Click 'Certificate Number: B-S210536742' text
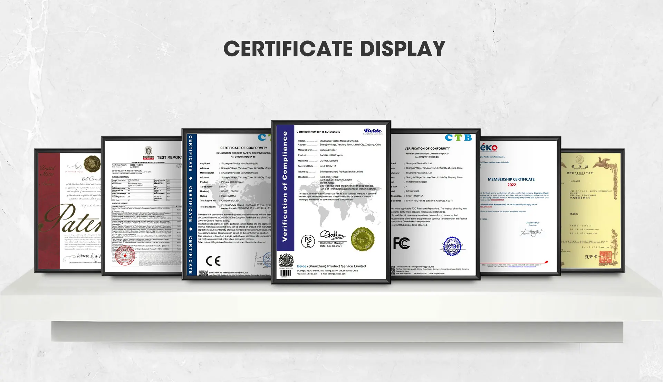 318,132
